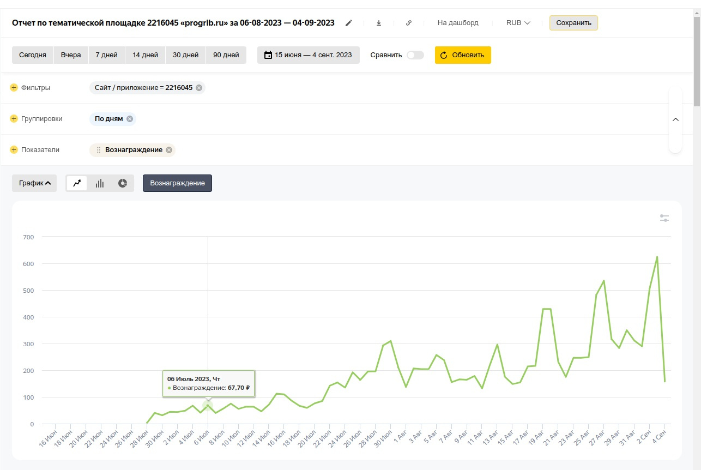
Task: Open chart settings via sliders icon above graph
Action: coord(664,218)
